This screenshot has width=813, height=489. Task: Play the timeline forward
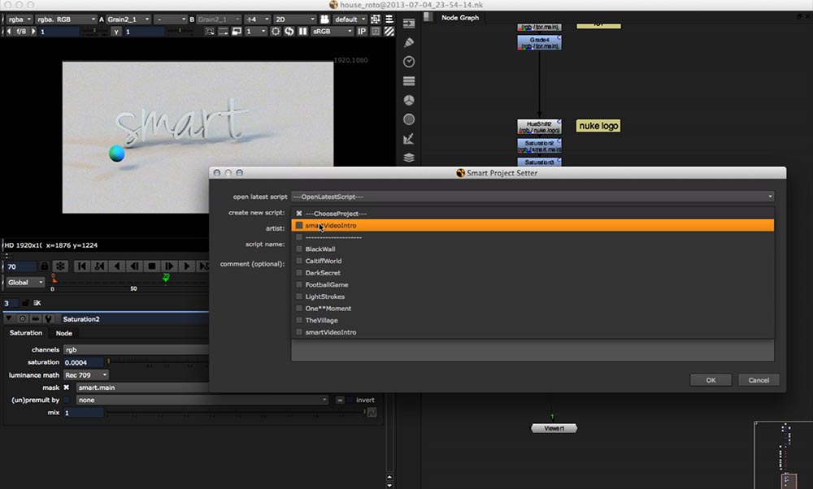[187, 266]
